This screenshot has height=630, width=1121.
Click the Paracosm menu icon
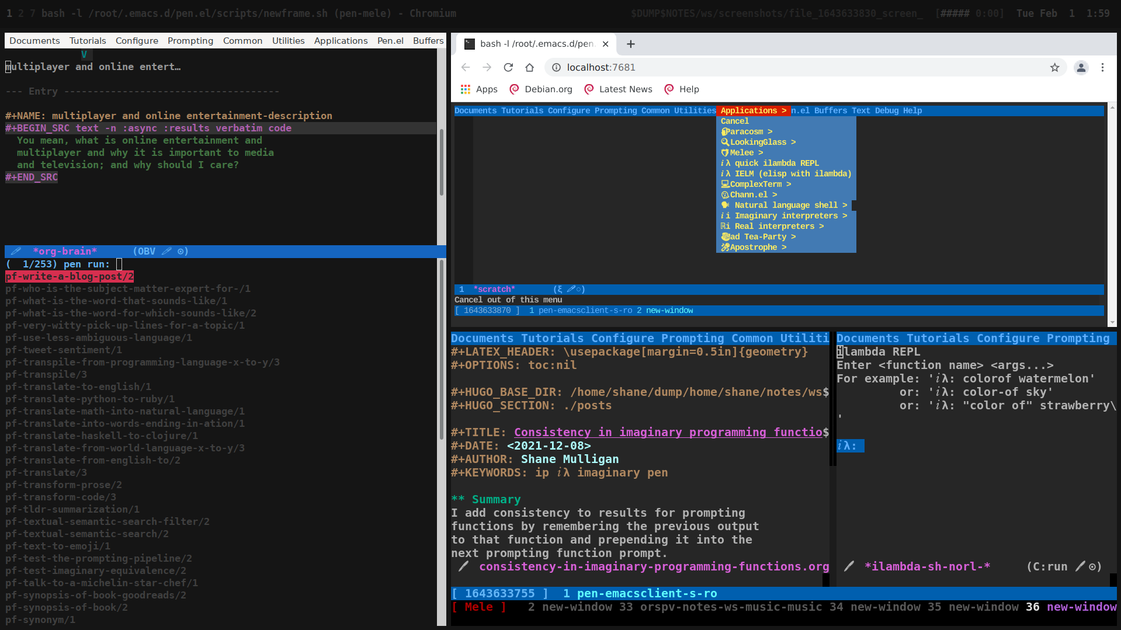(724, 131)
